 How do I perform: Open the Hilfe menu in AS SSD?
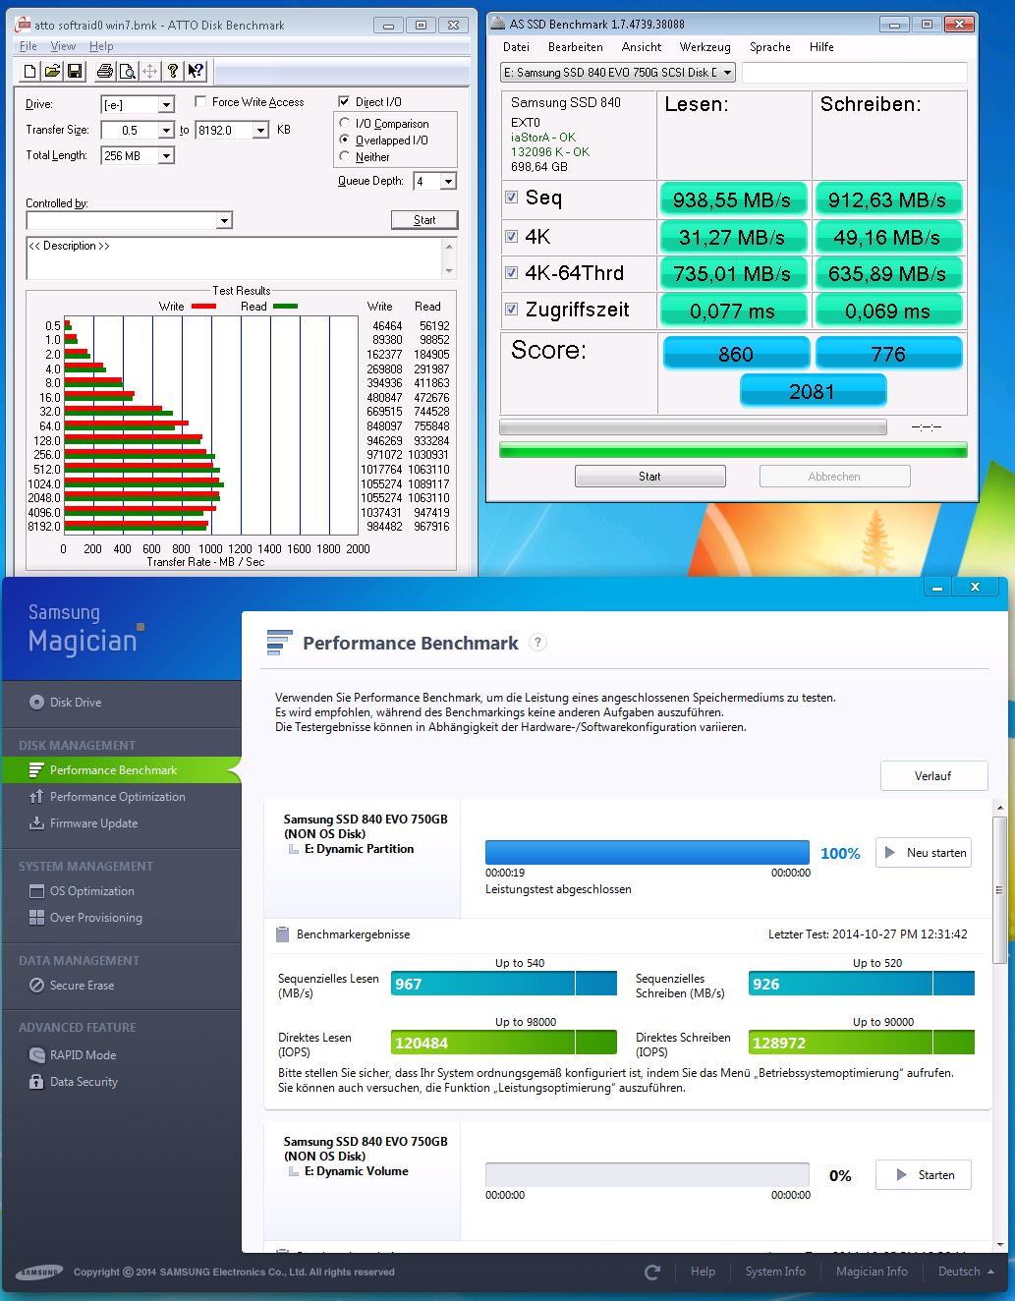point(821,47)
